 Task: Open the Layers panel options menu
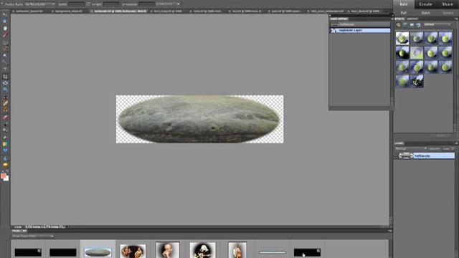point(456,143)
